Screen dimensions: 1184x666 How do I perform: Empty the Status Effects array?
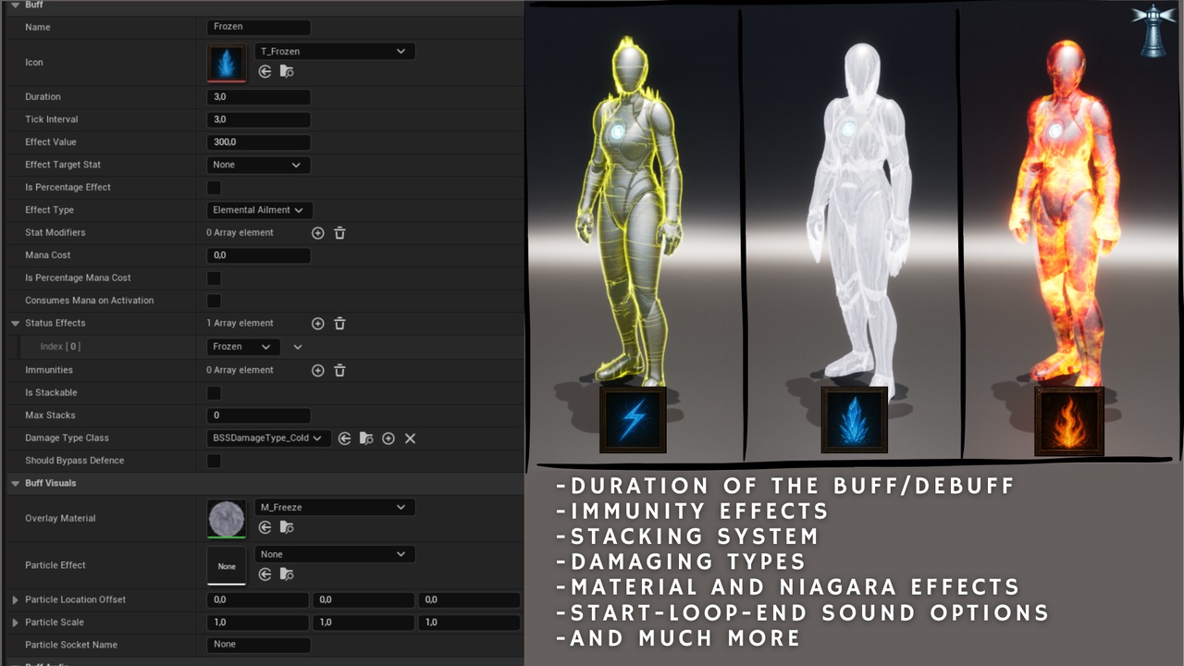339,324
